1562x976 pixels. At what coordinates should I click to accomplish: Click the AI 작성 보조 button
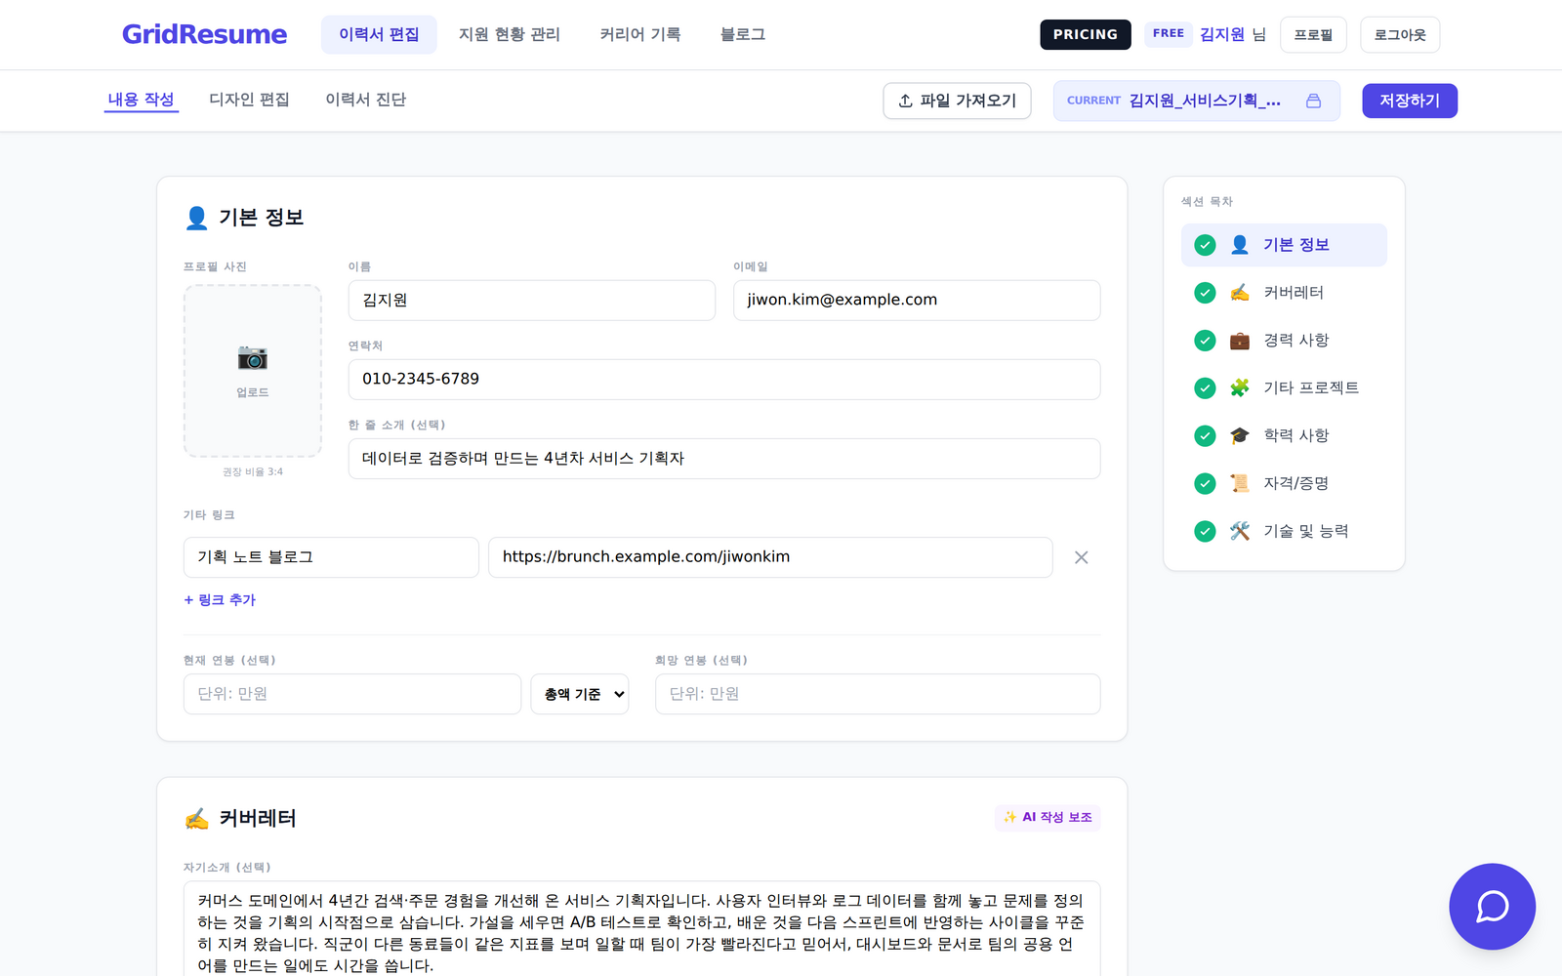click(x=1048, y=817)
